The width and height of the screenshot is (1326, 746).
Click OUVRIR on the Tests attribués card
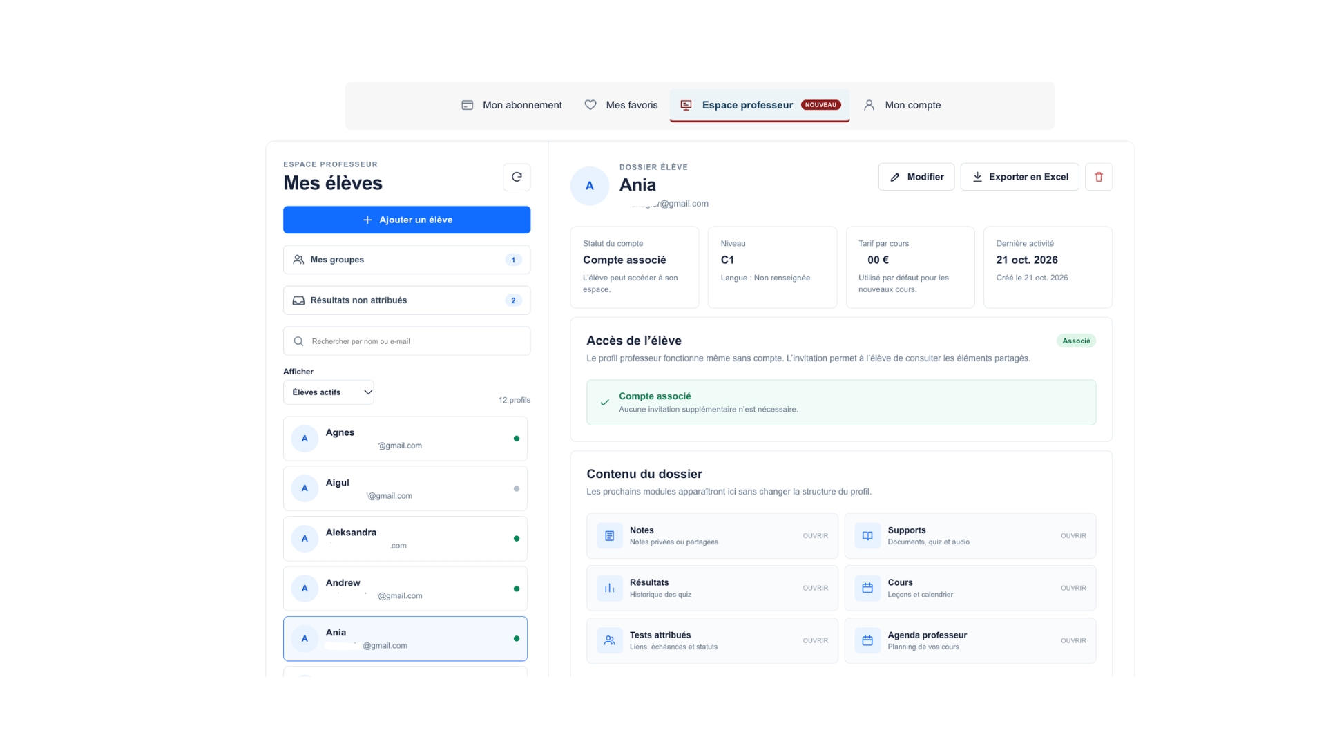tap(815, 640)
